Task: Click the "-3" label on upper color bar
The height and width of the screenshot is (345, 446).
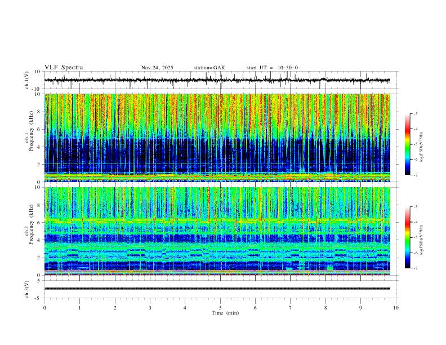Action: point(415,113)
